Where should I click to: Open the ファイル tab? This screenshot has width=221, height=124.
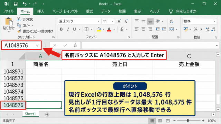[x=8, y=11]
